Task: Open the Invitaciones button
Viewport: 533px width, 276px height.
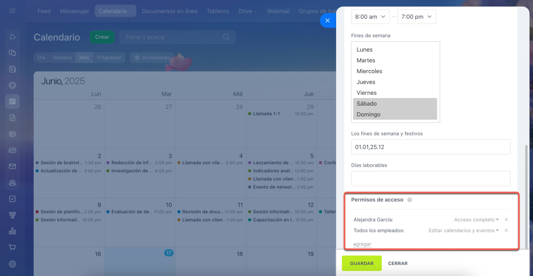Action: click(x=152, y=57)
